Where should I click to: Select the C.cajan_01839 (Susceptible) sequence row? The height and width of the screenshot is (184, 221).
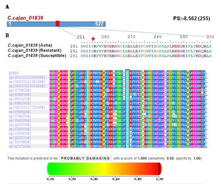(110, 56)
